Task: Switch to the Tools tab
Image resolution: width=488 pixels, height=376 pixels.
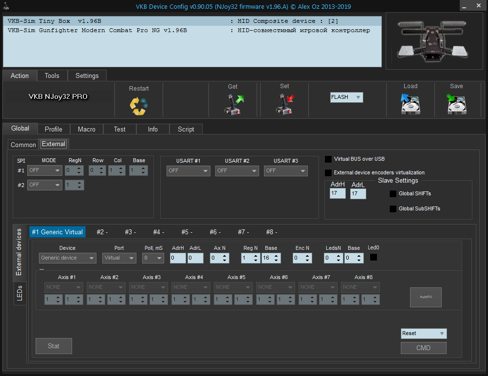Action: coord(52,75)
